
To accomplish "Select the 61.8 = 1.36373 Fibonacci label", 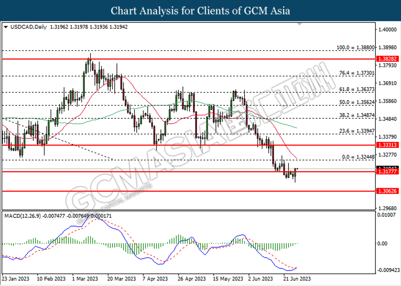I will 357,89.
